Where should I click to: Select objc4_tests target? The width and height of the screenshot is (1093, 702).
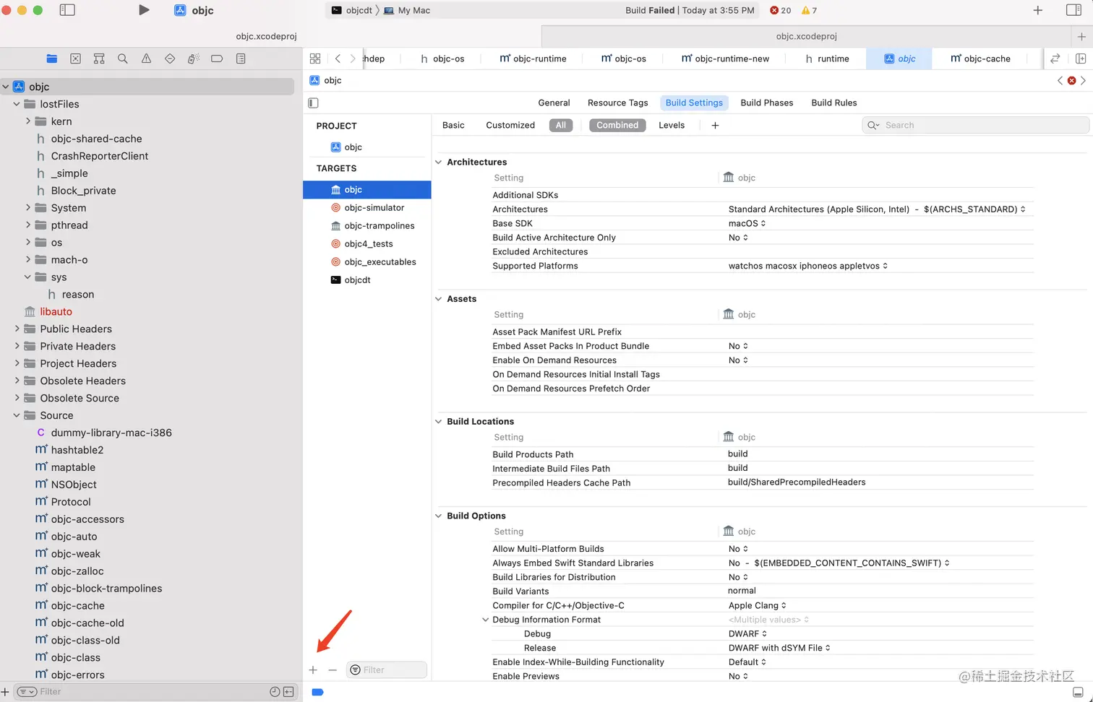coord(367,243)
